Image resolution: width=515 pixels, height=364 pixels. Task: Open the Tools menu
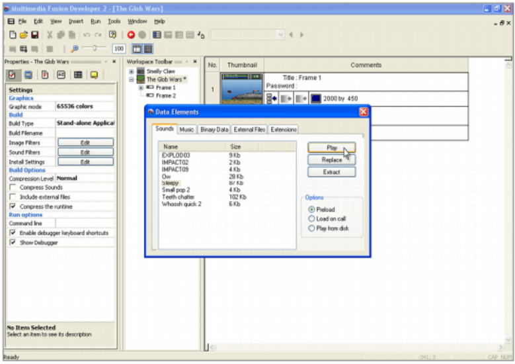(x=114, y=21)
